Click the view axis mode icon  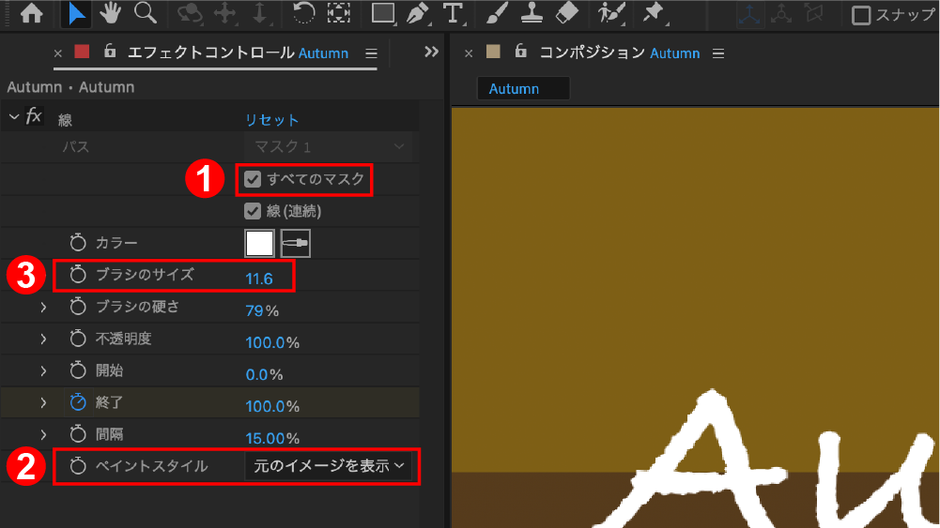pyautogui.click(x=813, y=14)
